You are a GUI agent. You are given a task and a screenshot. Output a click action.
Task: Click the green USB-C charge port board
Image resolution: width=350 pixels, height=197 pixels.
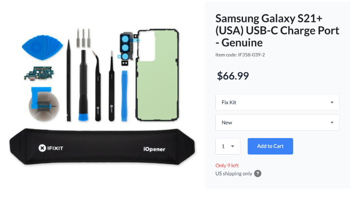(x=39, y=73)
